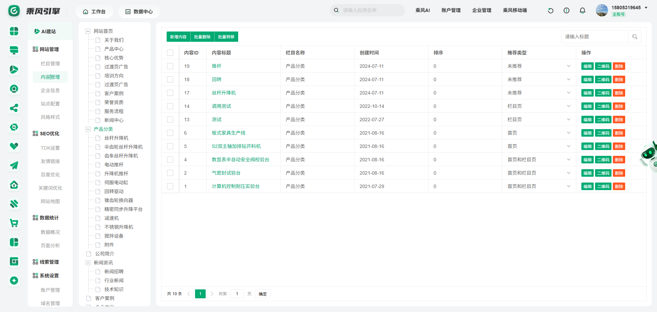
Task: Click the robot assistant at right edge
Action: (x=649, y=155)
